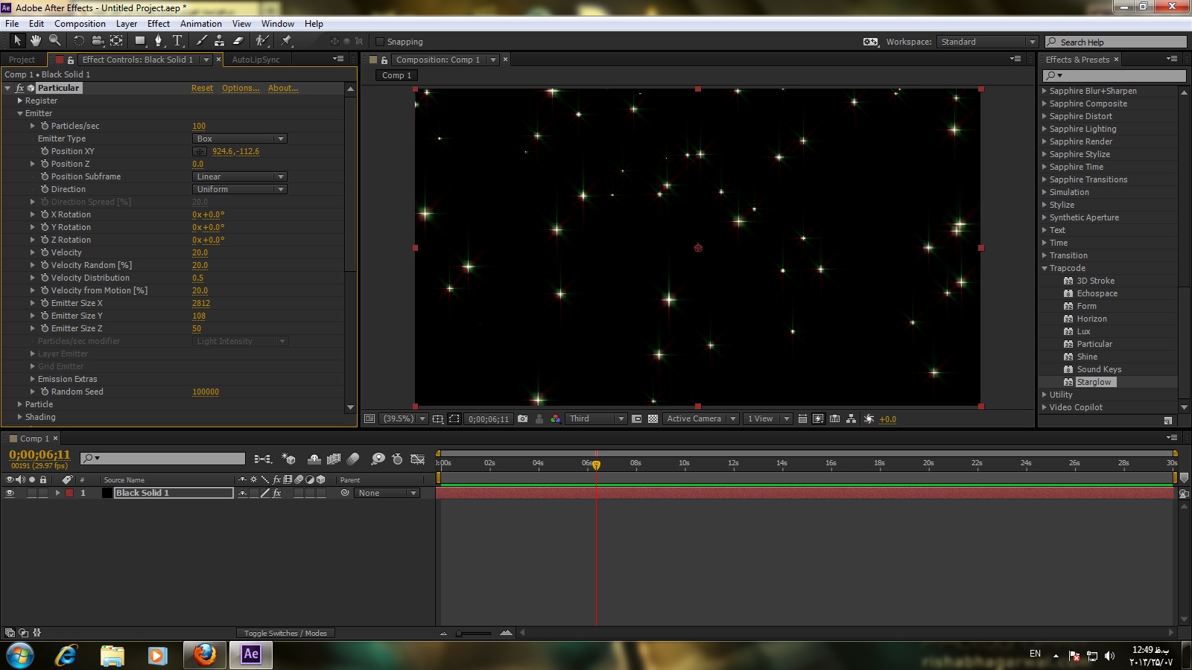Enable Frame Blending icon in timeline

334,459
